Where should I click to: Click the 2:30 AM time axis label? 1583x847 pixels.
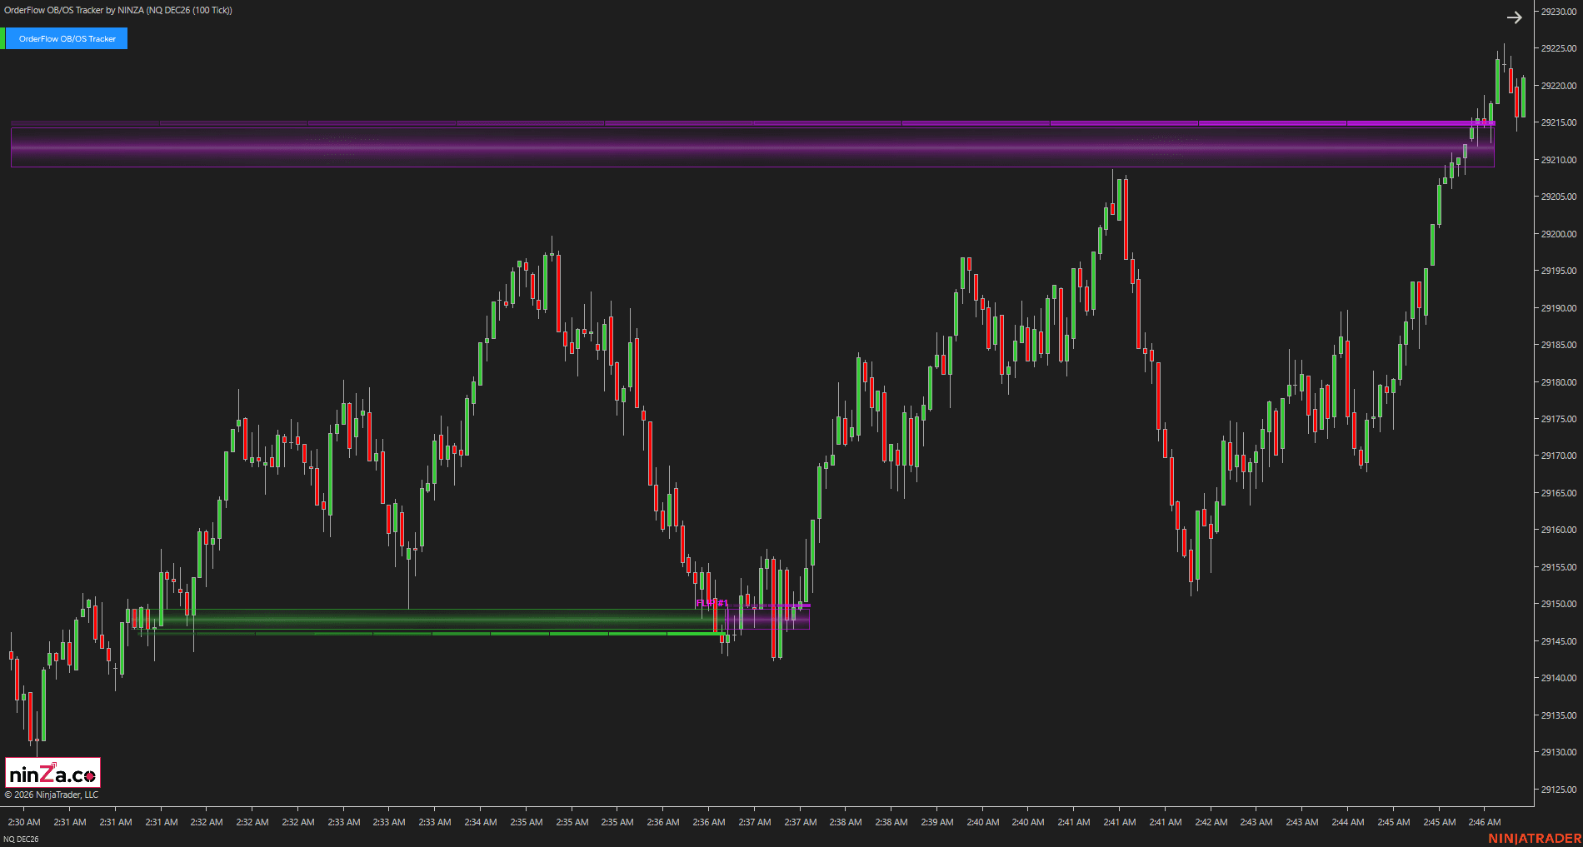[x=24, y=822]
